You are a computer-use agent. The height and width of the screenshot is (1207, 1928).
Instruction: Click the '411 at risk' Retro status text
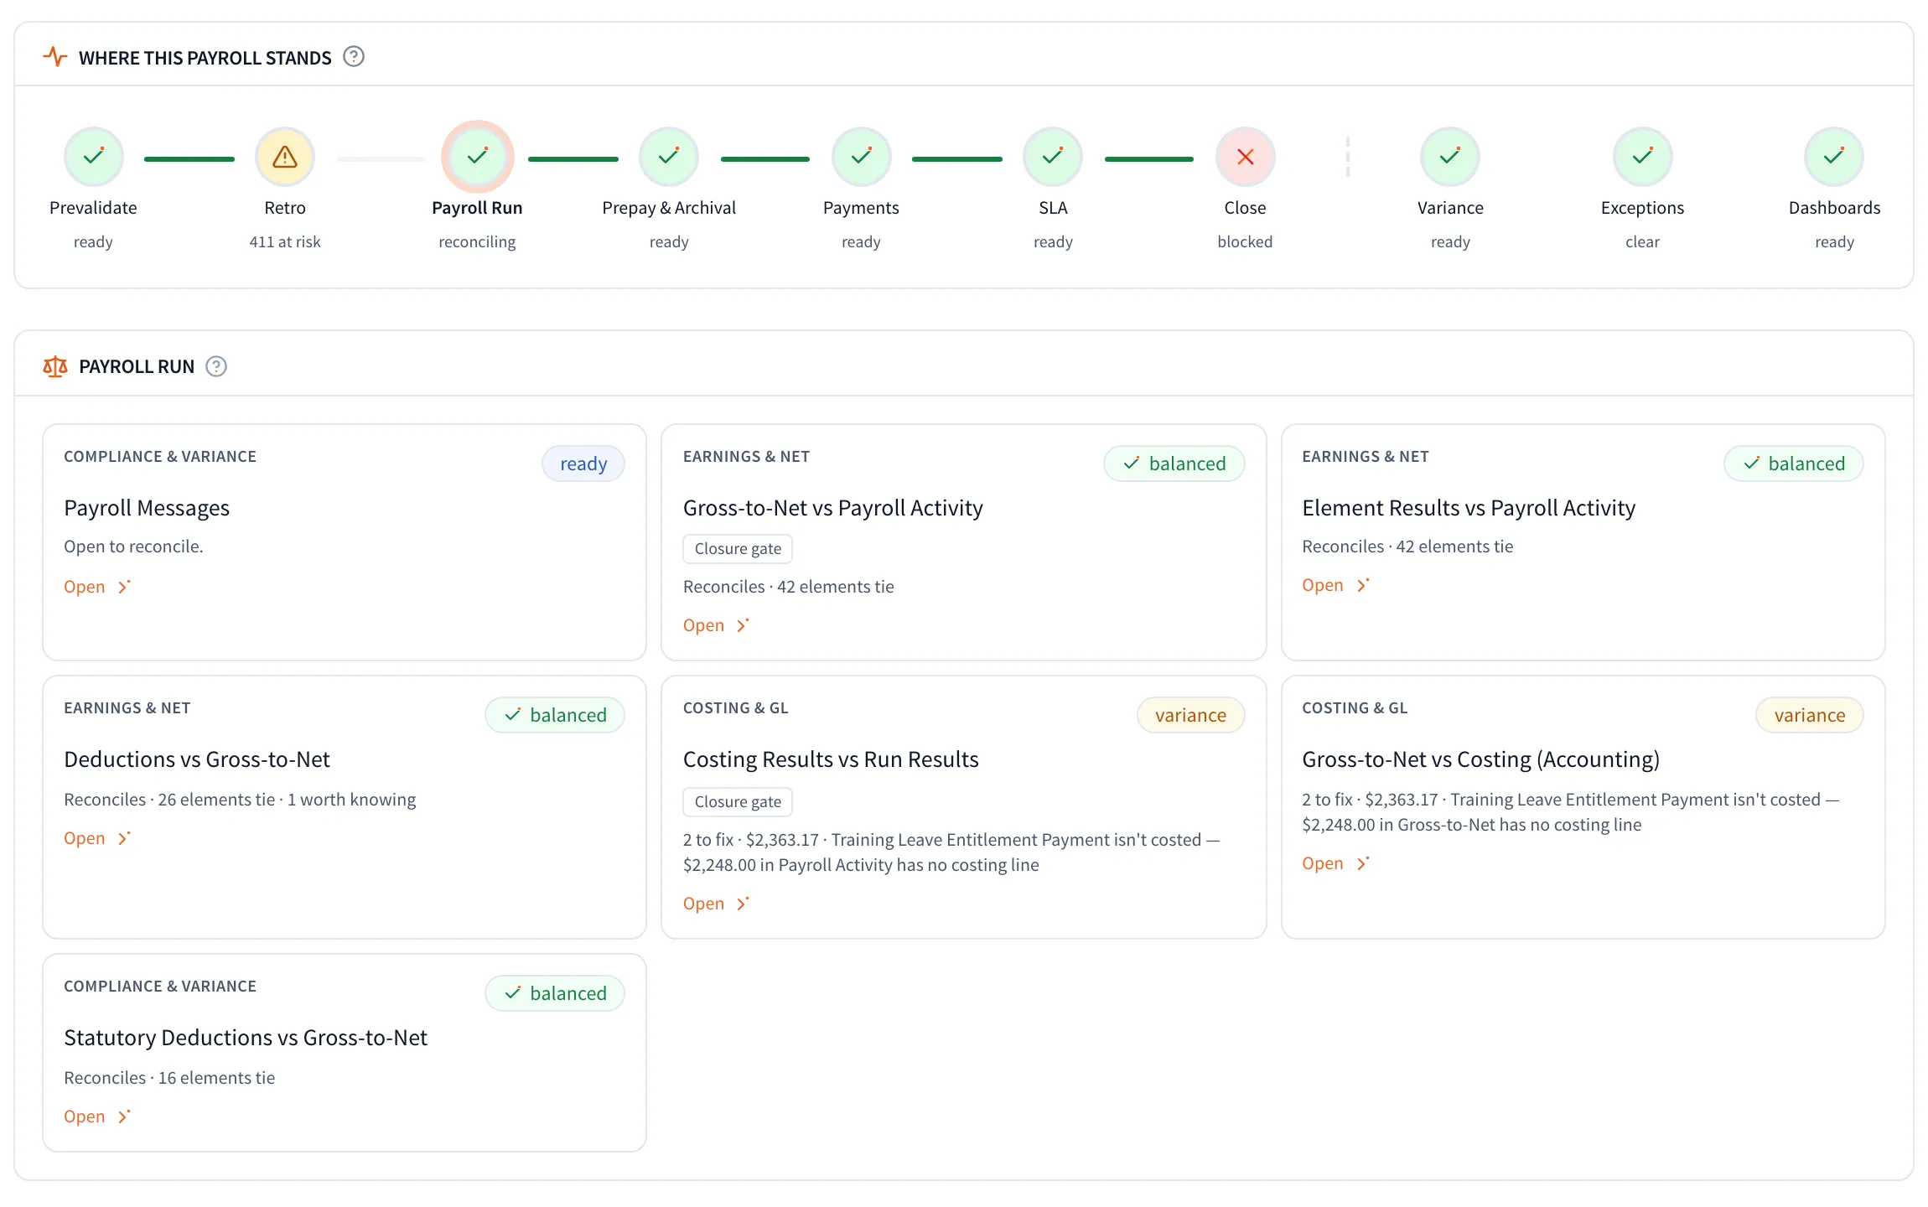point(285,241)
